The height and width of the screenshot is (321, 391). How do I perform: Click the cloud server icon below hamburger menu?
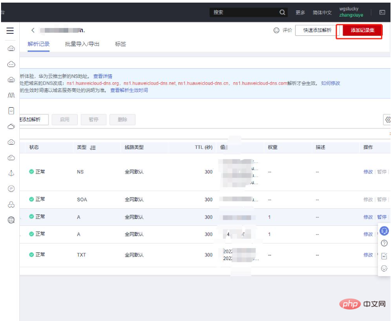(11, 48)
